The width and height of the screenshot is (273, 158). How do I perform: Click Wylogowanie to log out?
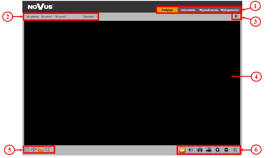point(229,10)
